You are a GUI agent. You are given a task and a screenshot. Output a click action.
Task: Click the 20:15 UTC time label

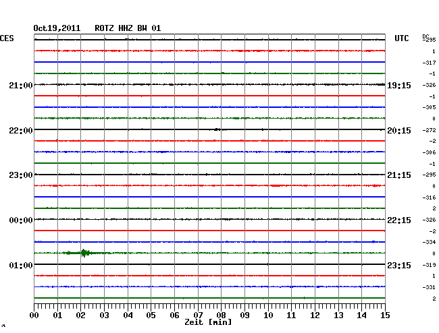point(399,131)
